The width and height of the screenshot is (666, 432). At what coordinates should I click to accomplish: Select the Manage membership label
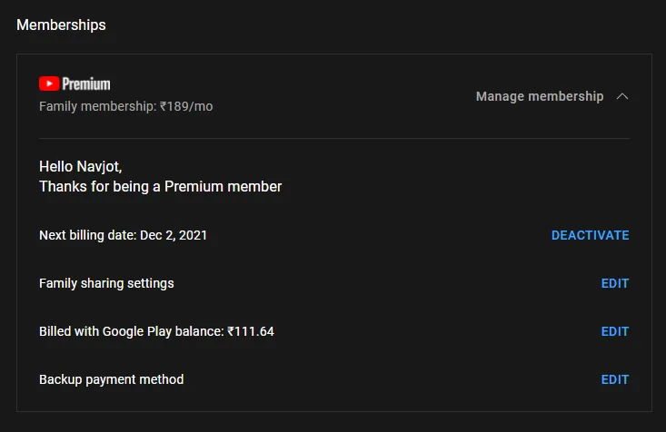539,96
